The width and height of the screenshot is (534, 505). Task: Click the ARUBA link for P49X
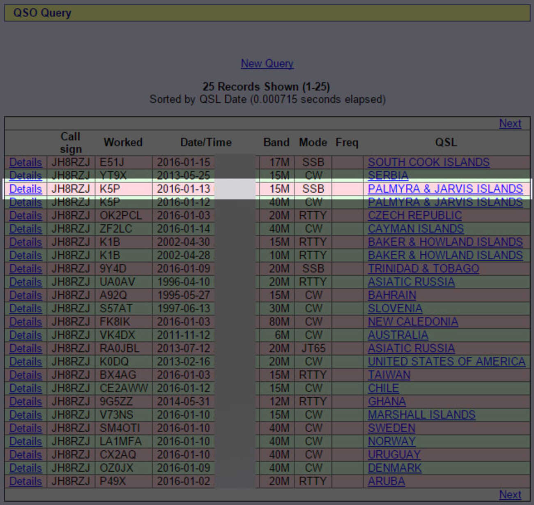[386, 481]
